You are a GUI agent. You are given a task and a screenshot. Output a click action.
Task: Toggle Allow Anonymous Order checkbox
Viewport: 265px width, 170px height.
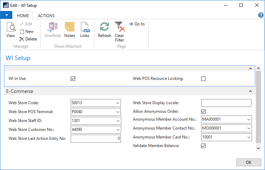204,111
